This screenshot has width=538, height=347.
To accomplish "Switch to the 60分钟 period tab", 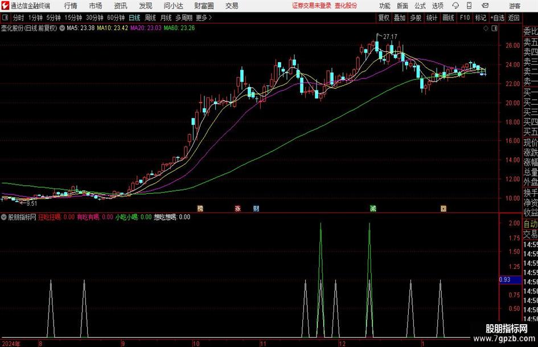I will (x=116, y=18).
